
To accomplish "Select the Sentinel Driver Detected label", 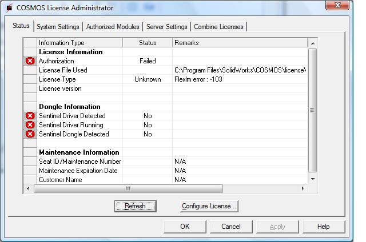I will [72, 116].
